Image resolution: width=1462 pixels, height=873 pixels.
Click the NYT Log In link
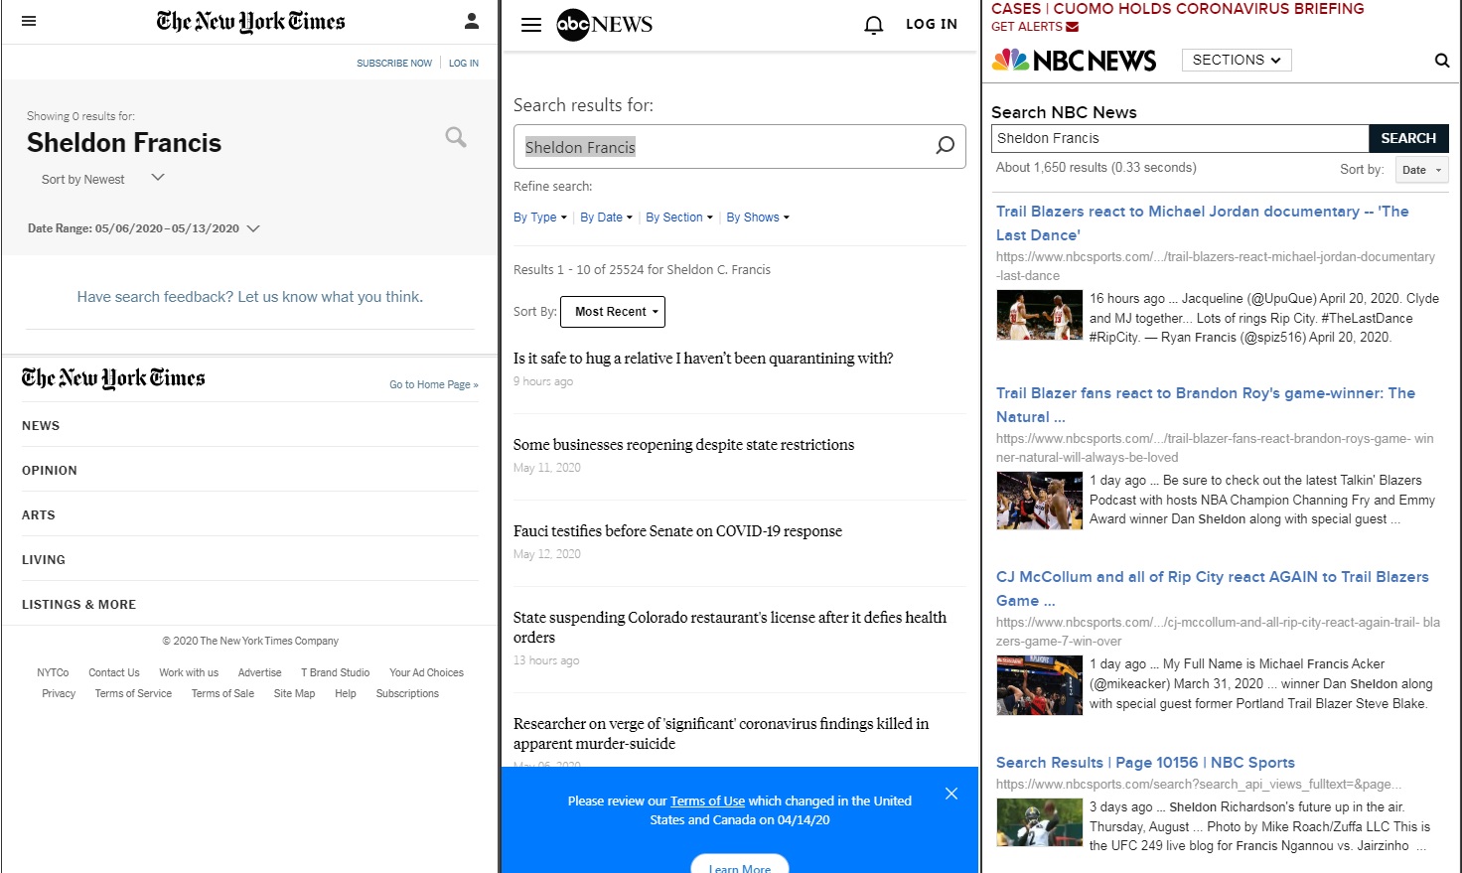464,63
